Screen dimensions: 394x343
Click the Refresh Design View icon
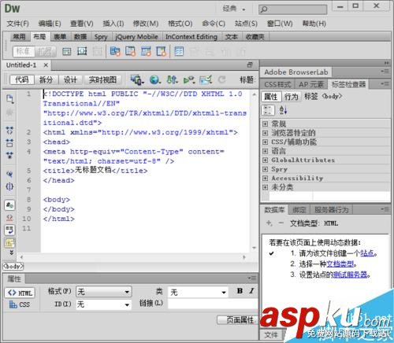[x=222, y=79]
